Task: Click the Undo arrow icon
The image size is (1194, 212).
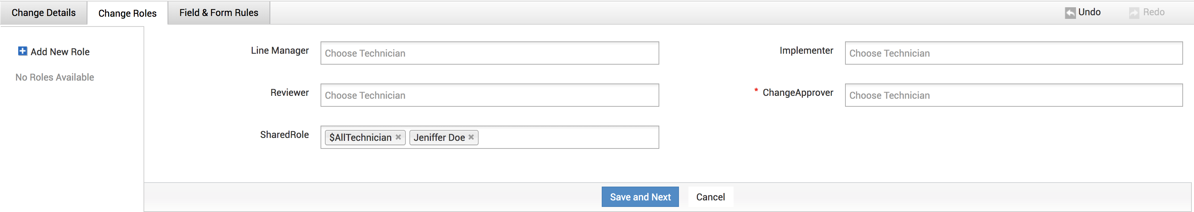Action: pyautogui.click(x=1070, y=13)
